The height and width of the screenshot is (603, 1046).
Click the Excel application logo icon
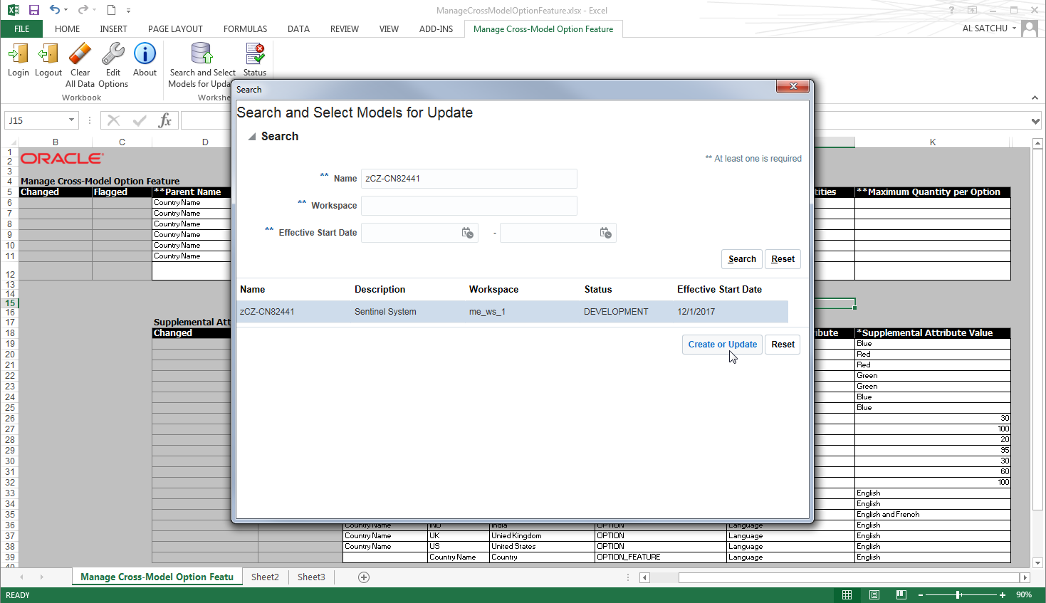point(13,10)
